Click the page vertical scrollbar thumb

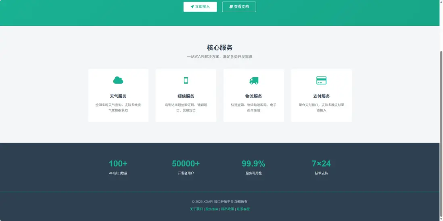click(x=441, y=134)
